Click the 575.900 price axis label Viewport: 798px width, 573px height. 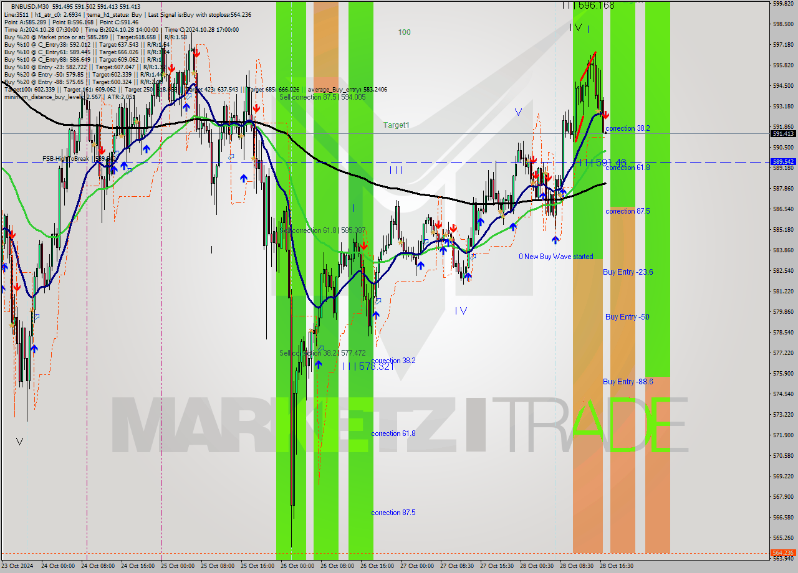pyautogui.click(x=784, y=374)
